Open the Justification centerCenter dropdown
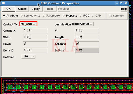Screen dimensions: 133x94 click(83, 24)
